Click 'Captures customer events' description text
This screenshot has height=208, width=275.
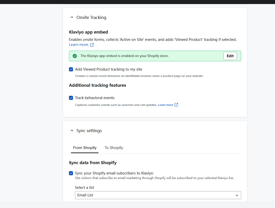[116, 105]
